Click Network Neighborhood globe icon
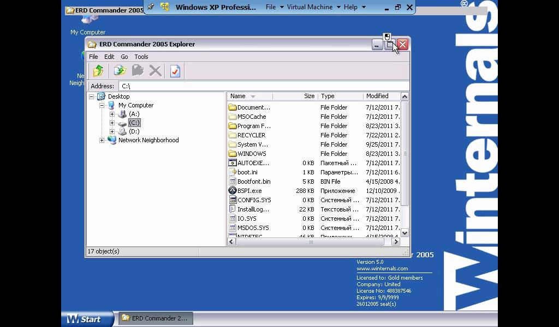559x327 pixels. [112, 140]
